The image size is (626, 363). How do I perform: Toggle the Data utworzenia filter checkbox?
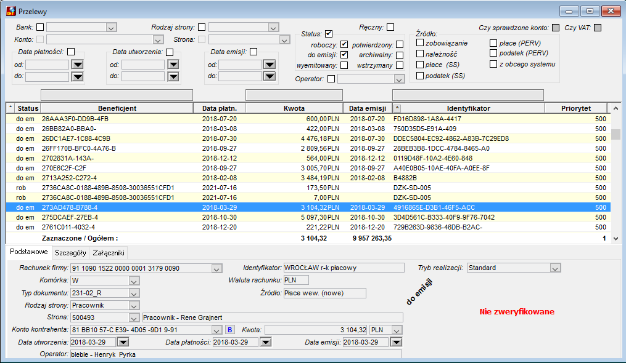tap(170, 52)
